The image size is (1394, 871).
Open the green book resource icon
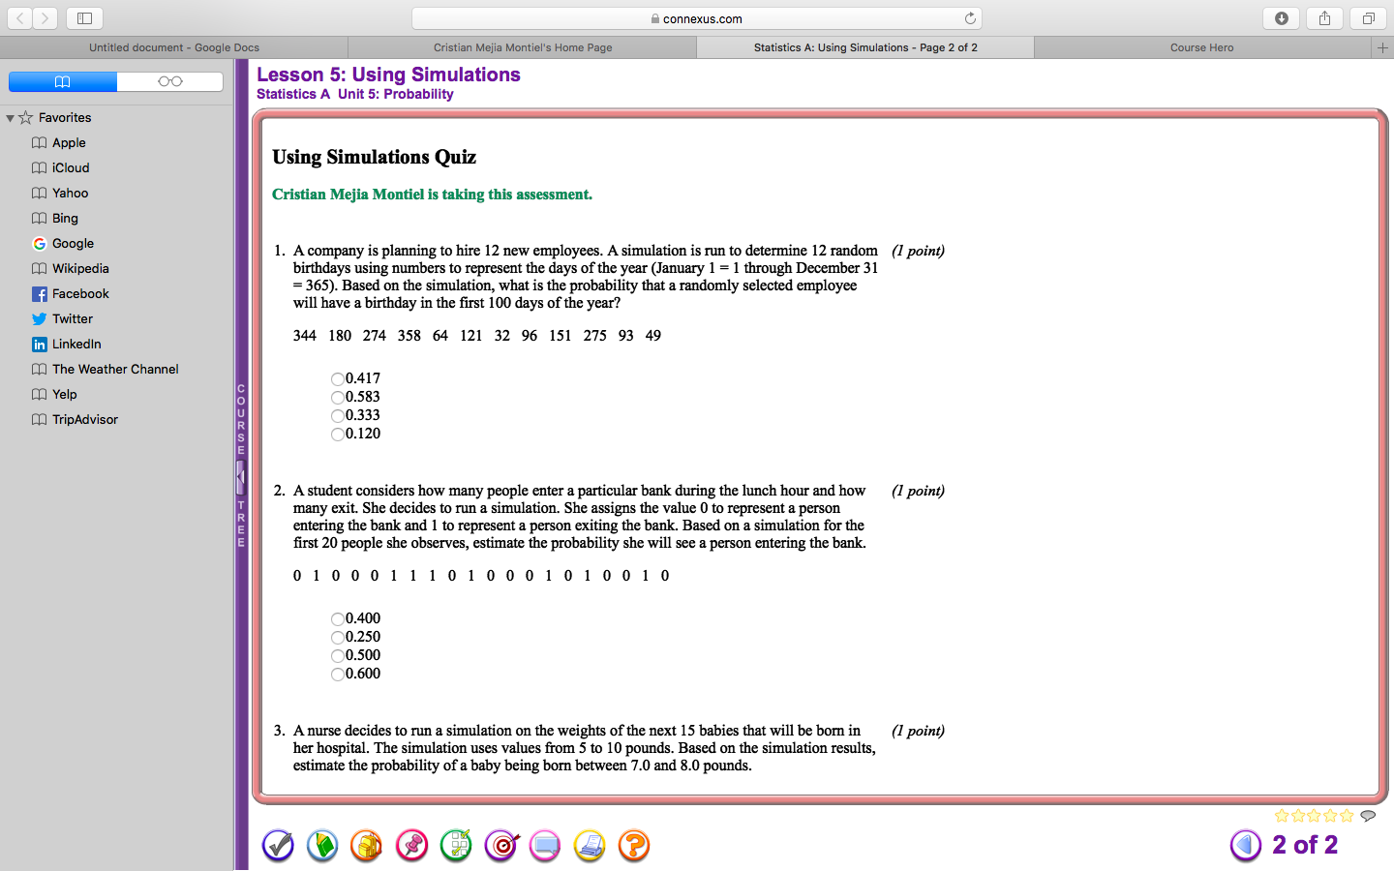(322, 845)
